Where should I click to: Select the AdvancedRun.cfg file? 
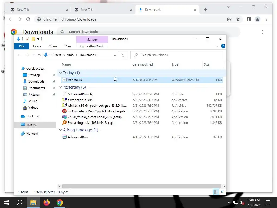click(142, 94)
